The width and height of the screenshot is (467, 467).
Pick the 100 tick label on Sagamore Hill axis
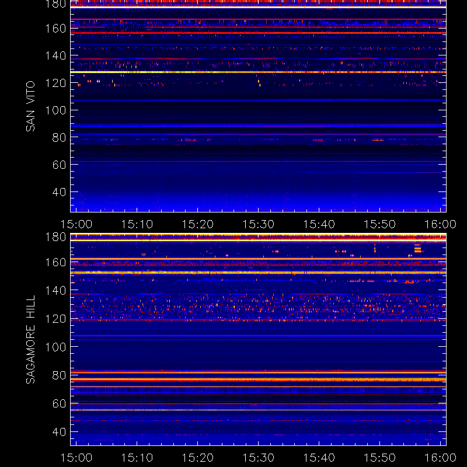pyautogui.click(x=55, y=347)
